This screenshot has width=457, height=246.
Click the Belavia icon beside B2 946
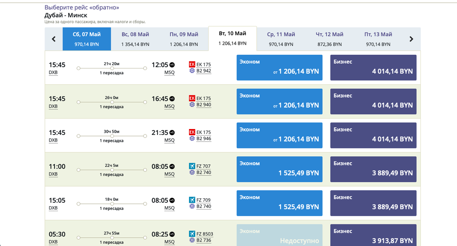[x=192, y=139]
